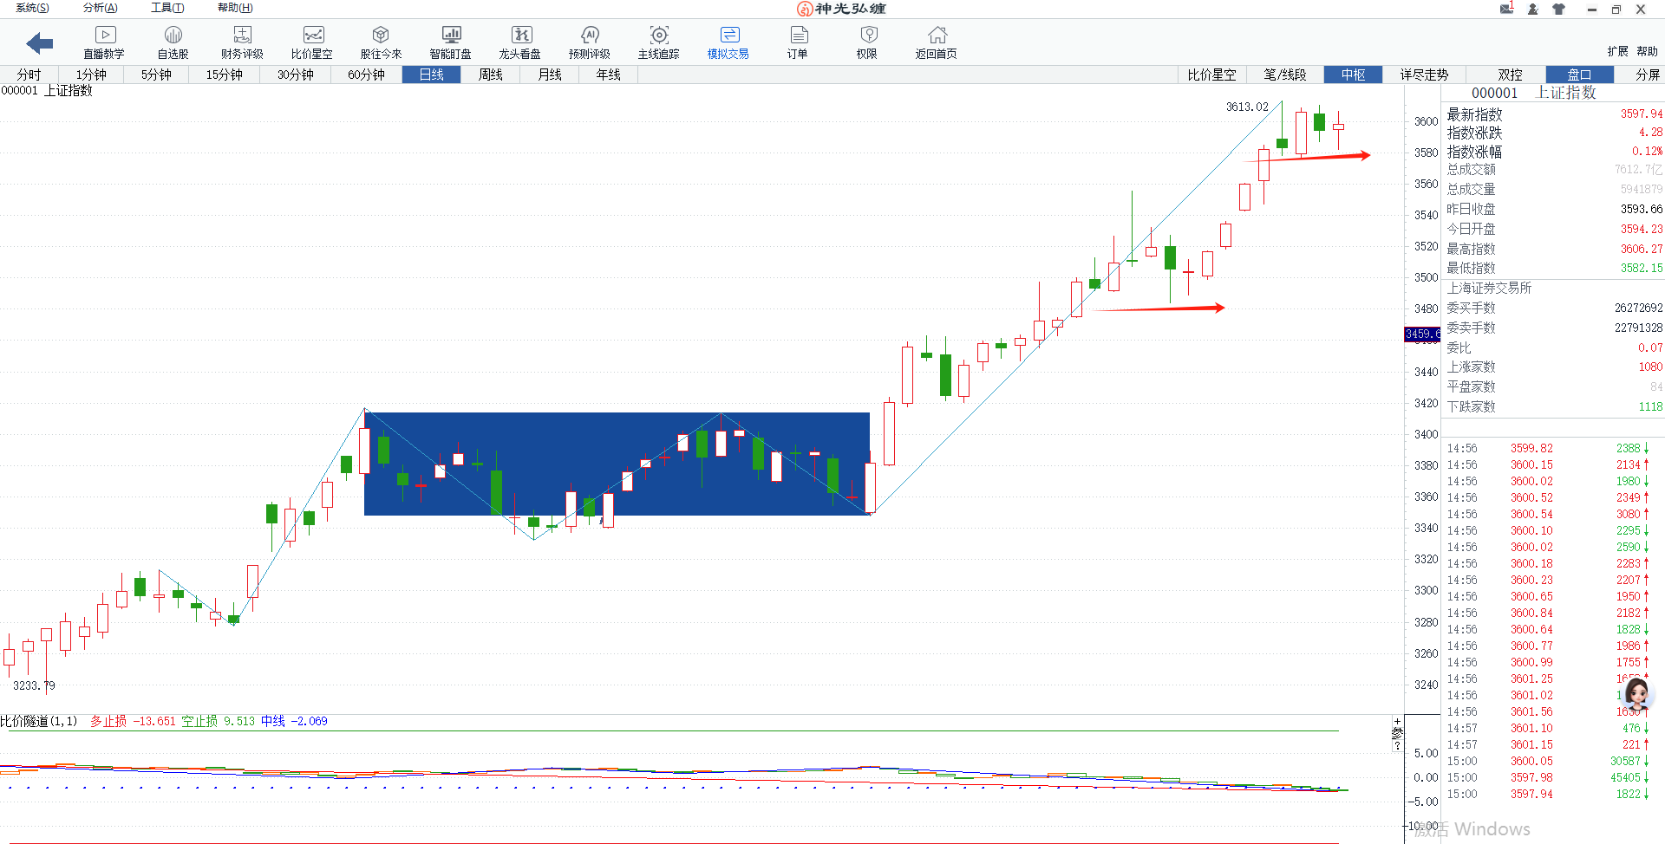The image size is (1665, 844).
Task: Open 财务评级 financial rating
Action: [242, 42]
